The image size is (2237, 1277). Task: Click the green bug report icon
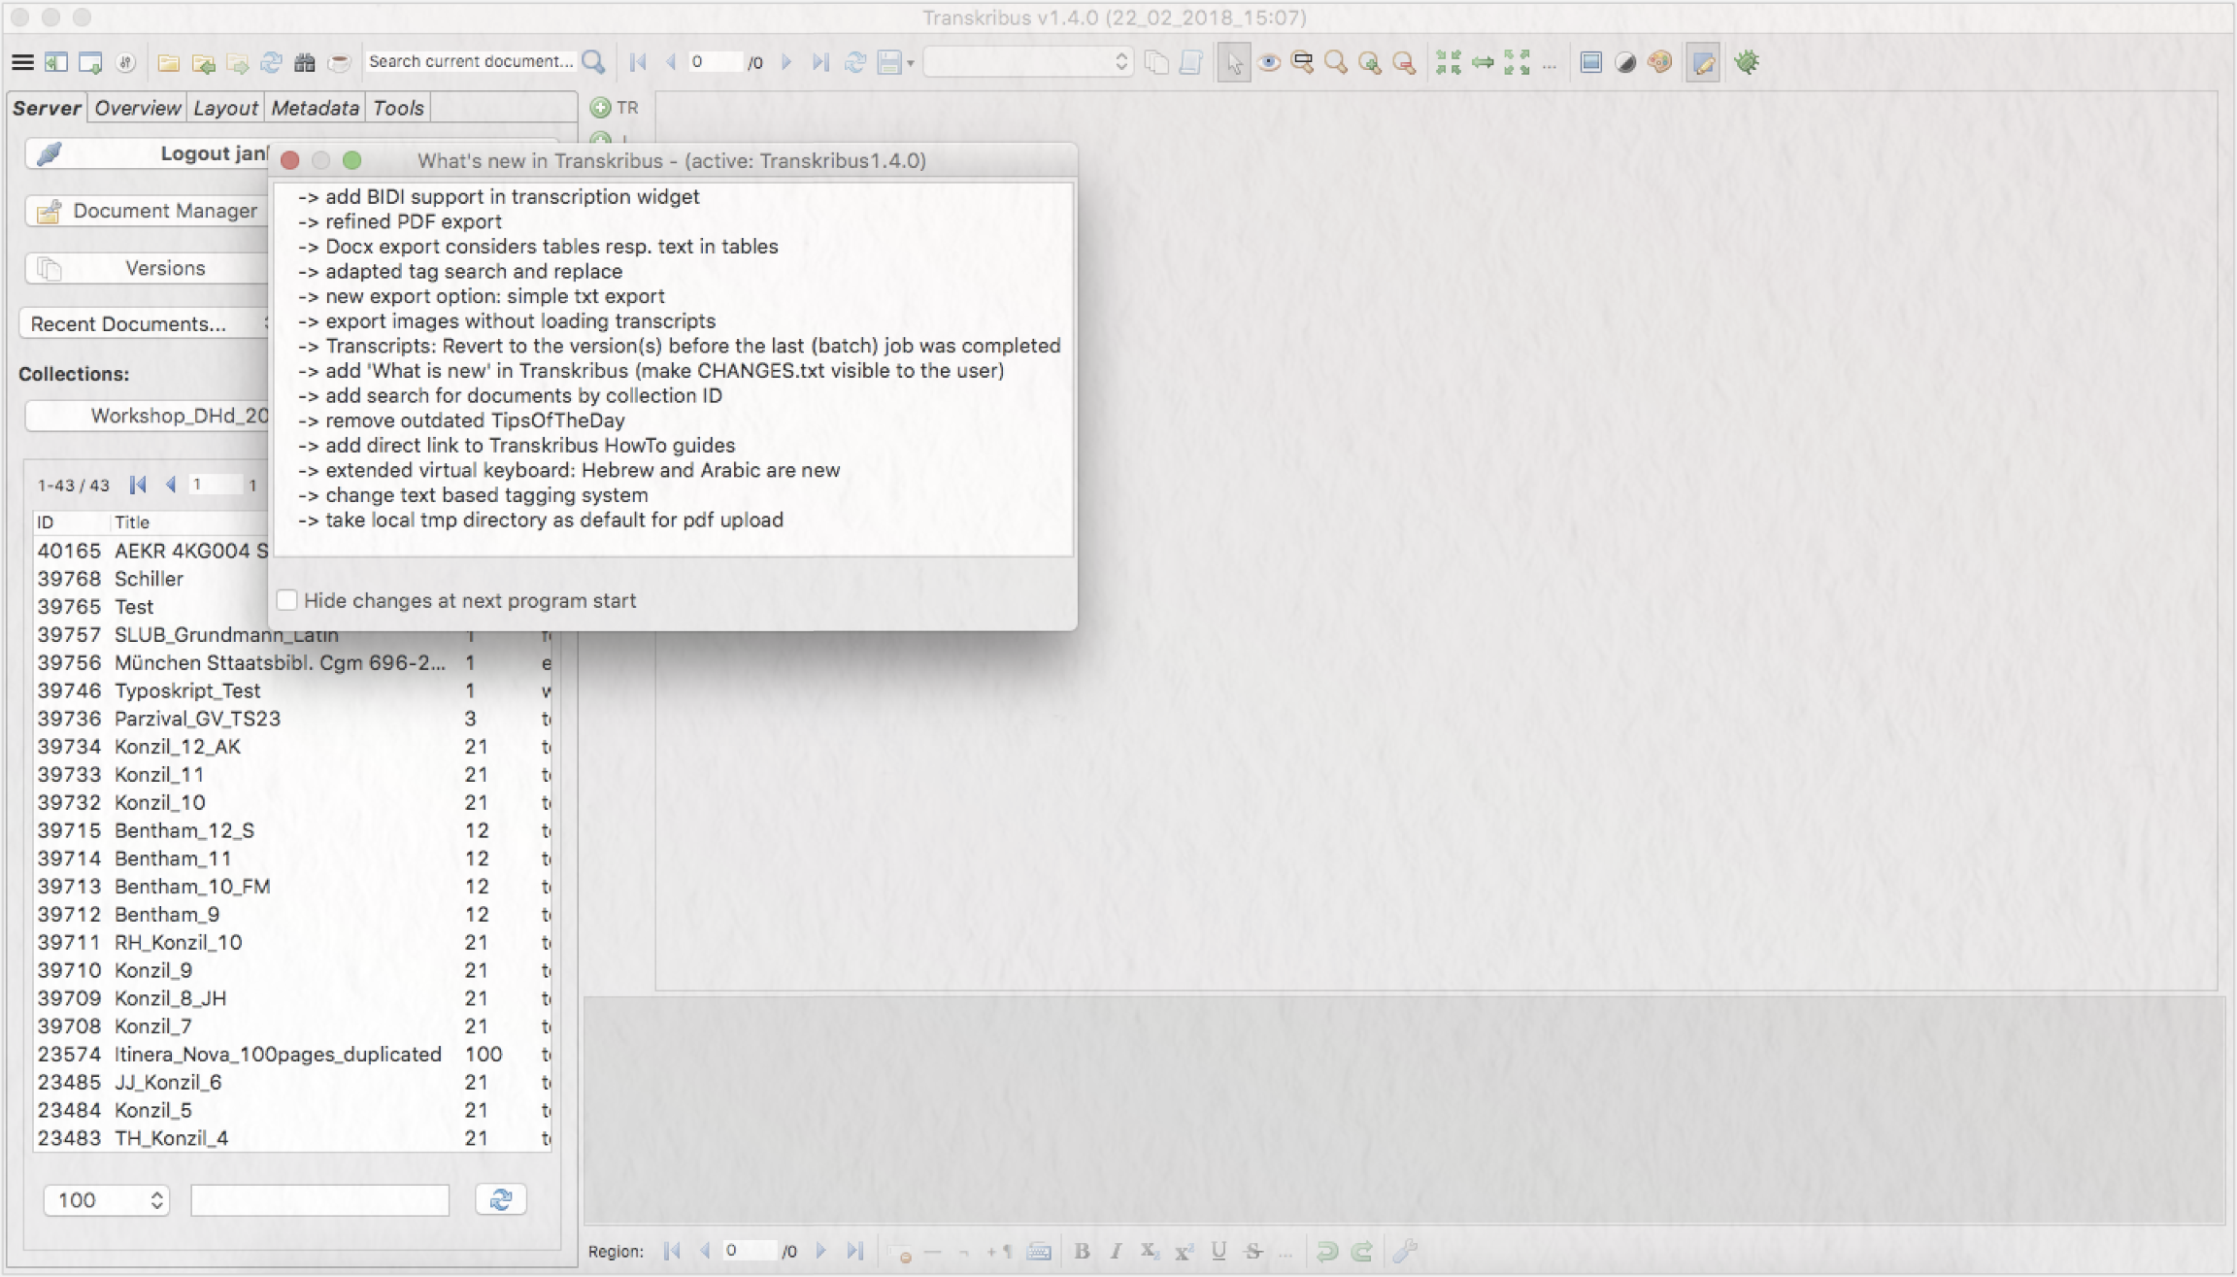point(1747,62)
